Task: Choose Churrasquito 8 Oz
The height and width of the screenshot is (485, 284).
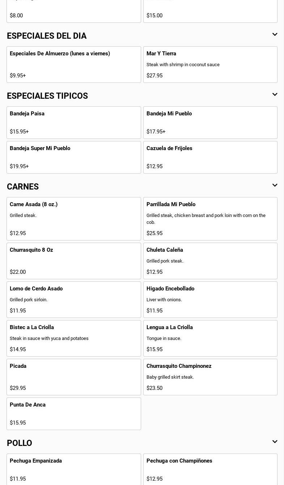Action: tap(73, 260)
